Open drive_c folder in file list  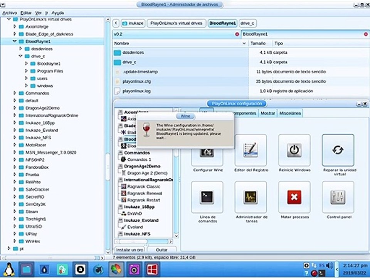[129, 62]
